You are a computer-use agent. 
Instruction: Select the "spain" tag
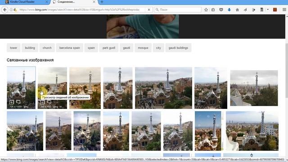click(x=91, y=48)
